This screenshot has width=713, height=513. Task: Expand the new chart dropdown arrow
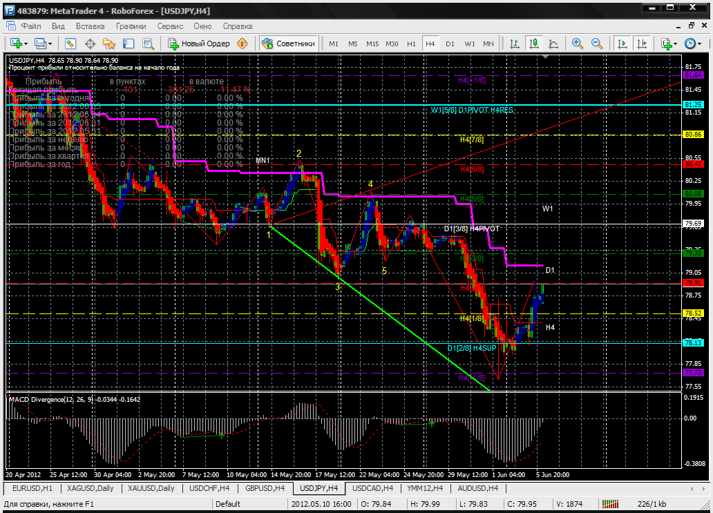click(x=26, y=44)
